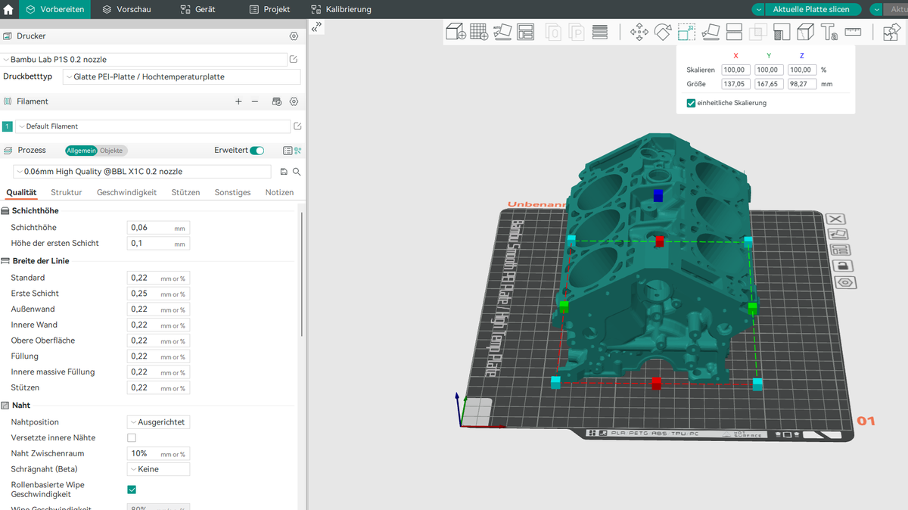Click the Add object cube icon

click(x=455, y=32)
